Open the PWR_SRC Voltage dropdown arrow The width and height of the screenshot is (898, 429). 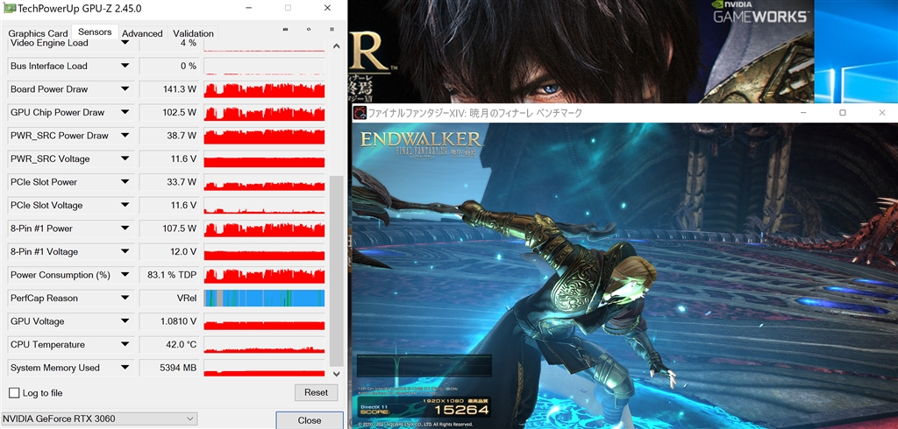click(x=125, y=158)
